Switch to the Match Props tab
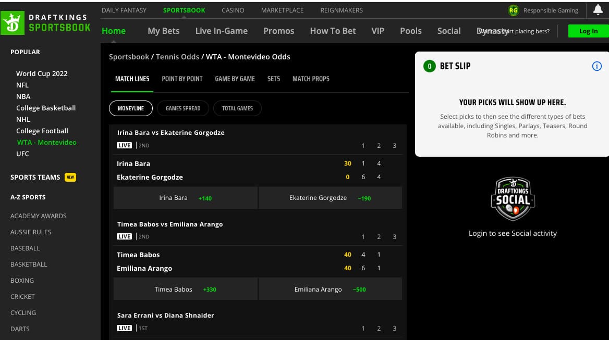The width and height of the screenshot is (609, 340). pos(311,79)
